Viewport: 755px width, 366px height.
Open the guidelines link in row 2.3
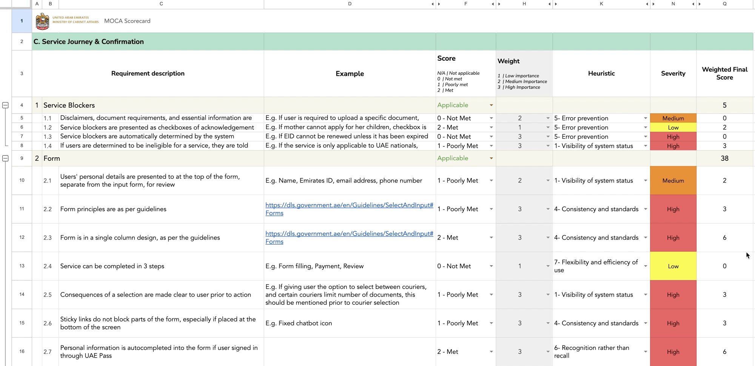point(349,238)
